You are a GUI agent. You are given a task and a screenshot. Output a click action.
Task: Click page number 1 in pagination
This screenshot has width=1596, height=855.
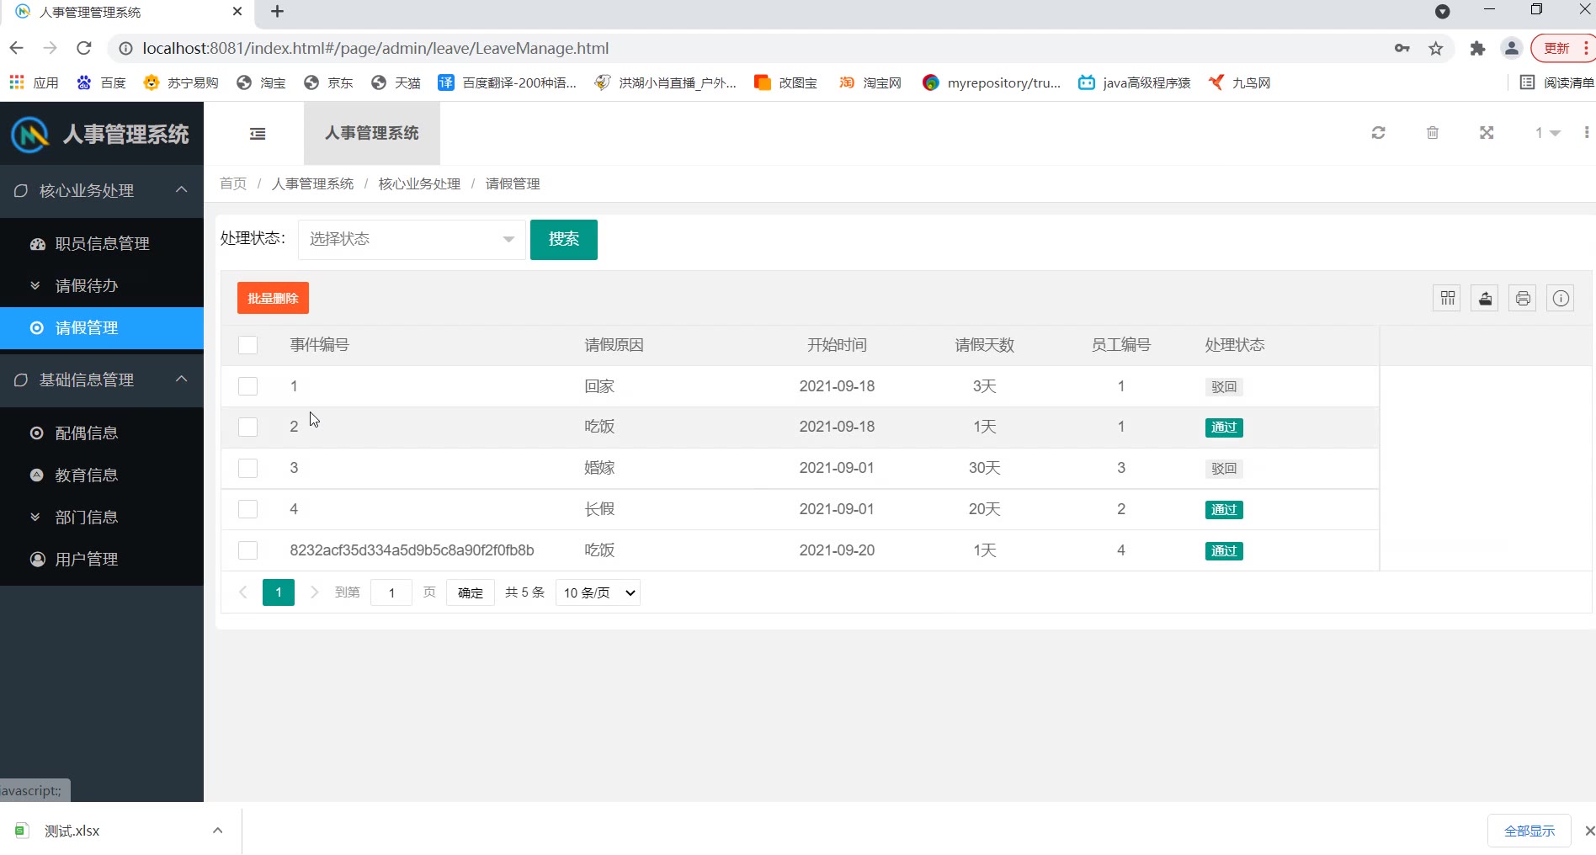[x=279, y=592]
